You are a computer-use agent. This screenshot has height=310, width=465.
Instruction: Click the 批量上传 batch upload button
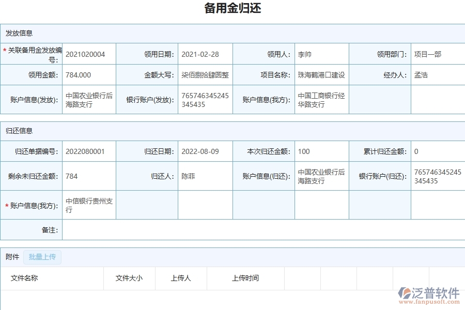click(x=42, y=257)
